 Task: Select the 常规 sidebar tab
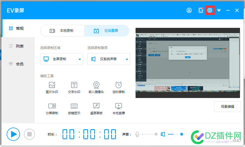(x=18, y=28)
